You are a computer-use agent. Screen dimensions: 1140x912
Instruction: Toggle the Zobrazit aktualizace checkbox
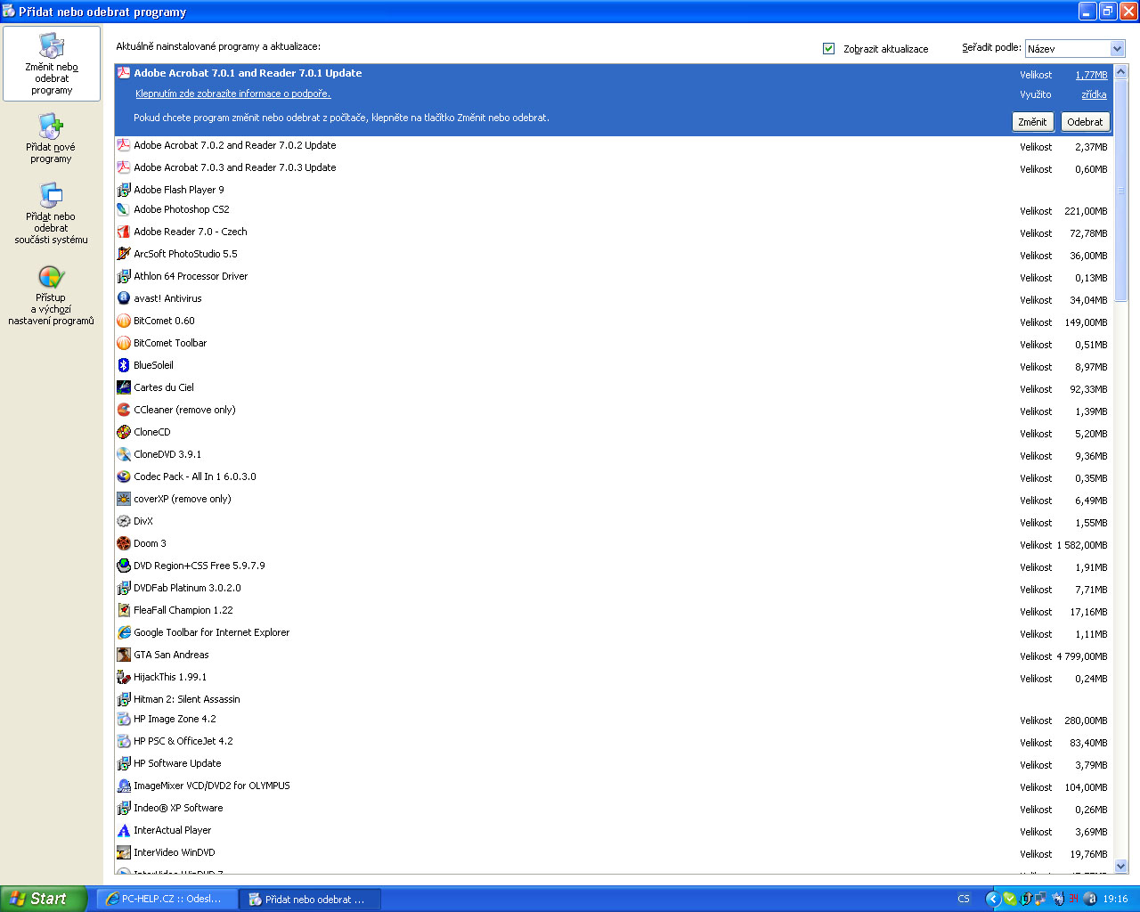(x=829, y=49)
